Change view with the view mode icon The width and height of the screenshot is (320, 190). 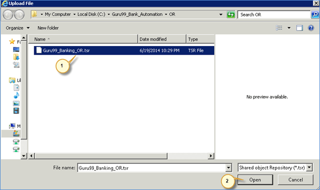click(279, 28)
